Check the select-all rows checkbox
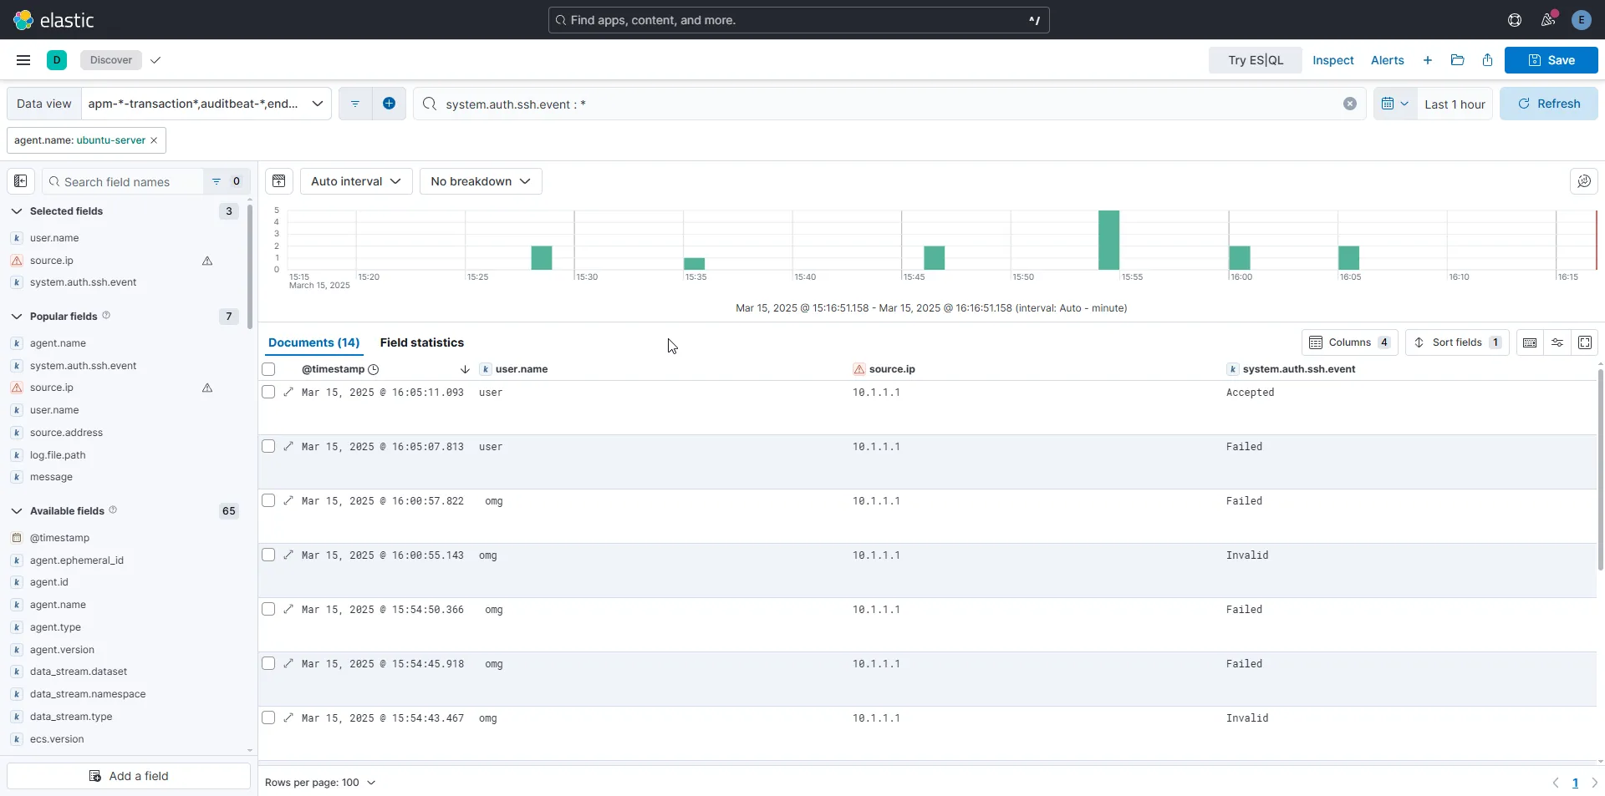1605x796 pixels. point(268,369)
